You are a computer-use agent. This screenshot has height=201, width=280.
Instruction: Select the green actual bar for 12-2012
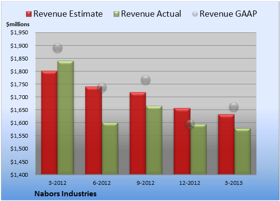point(199,149)
